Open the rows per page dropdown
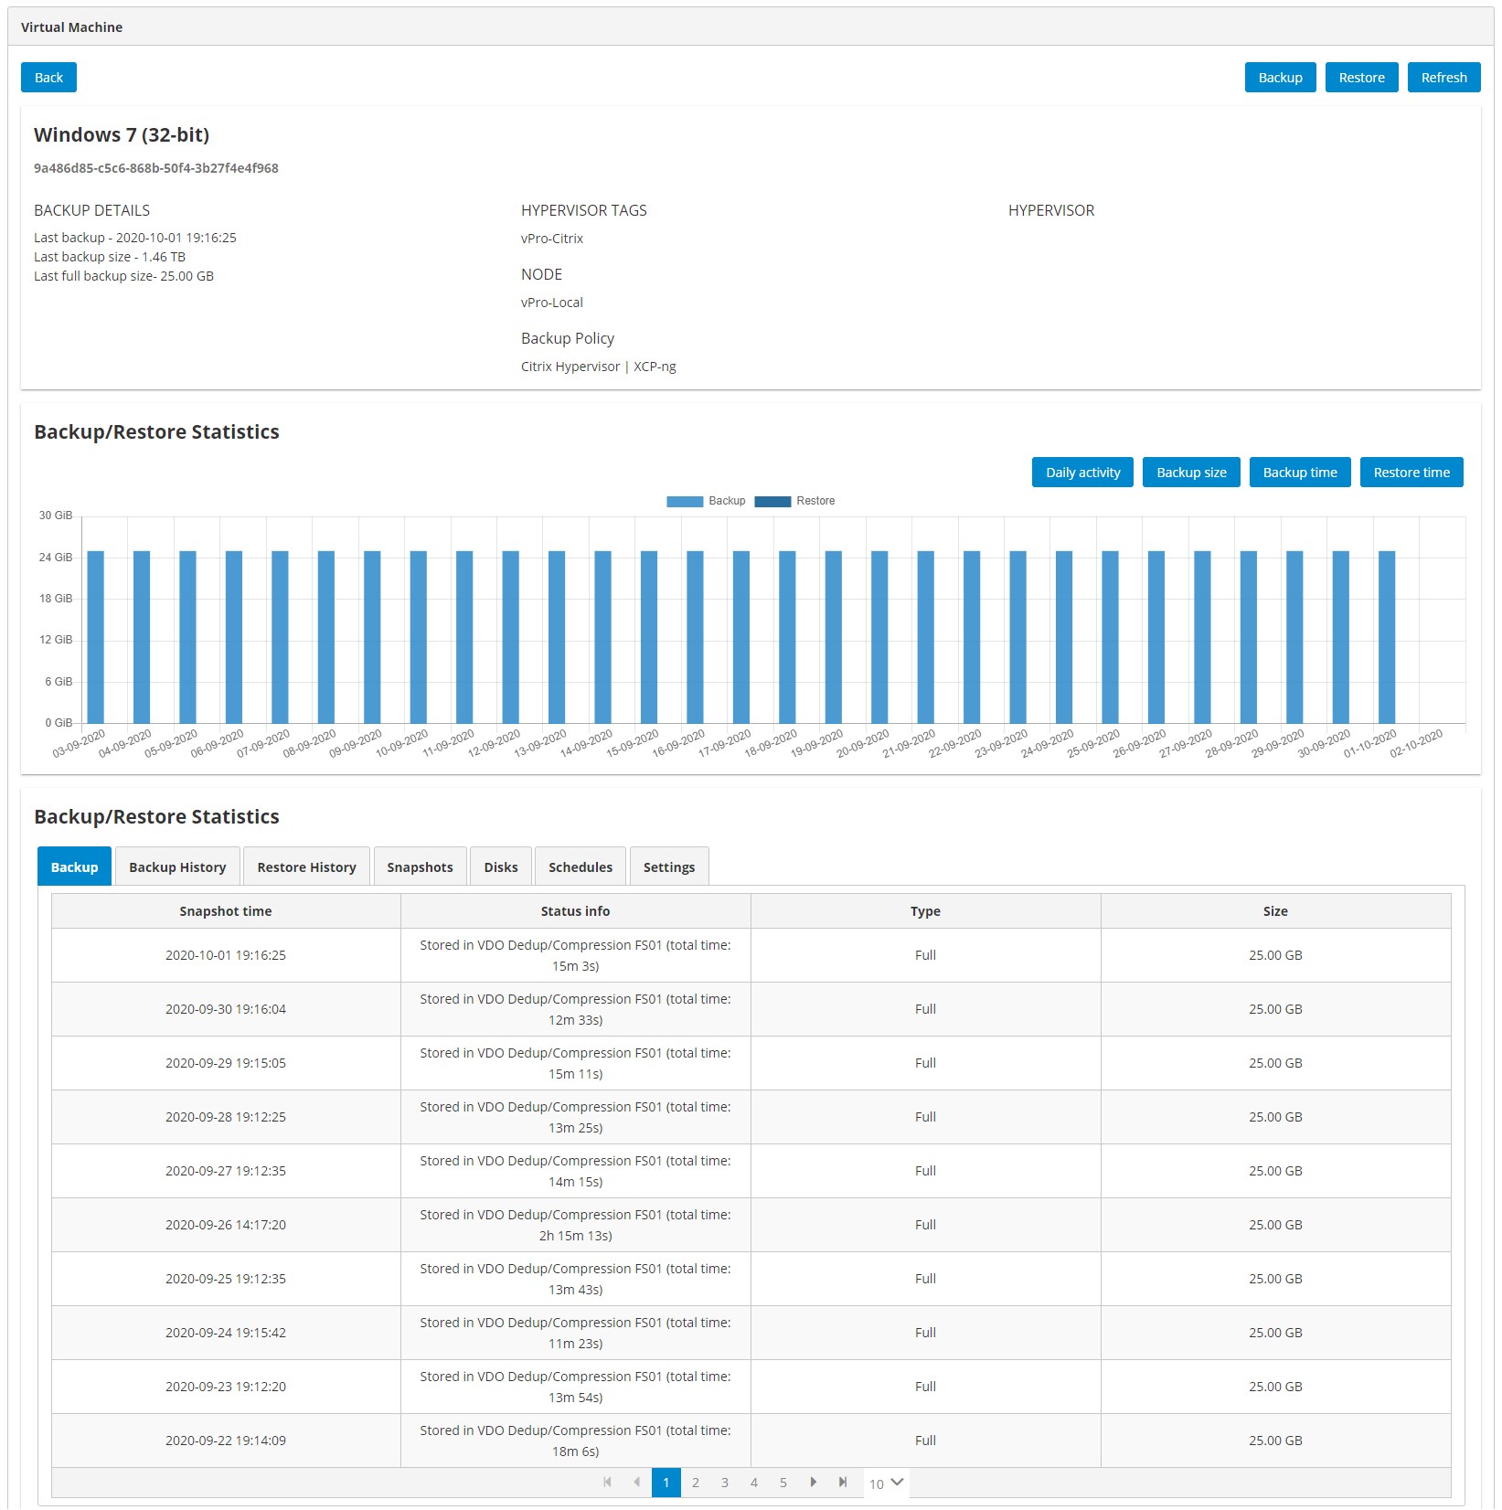1502x1510 pixels. 886,1483
